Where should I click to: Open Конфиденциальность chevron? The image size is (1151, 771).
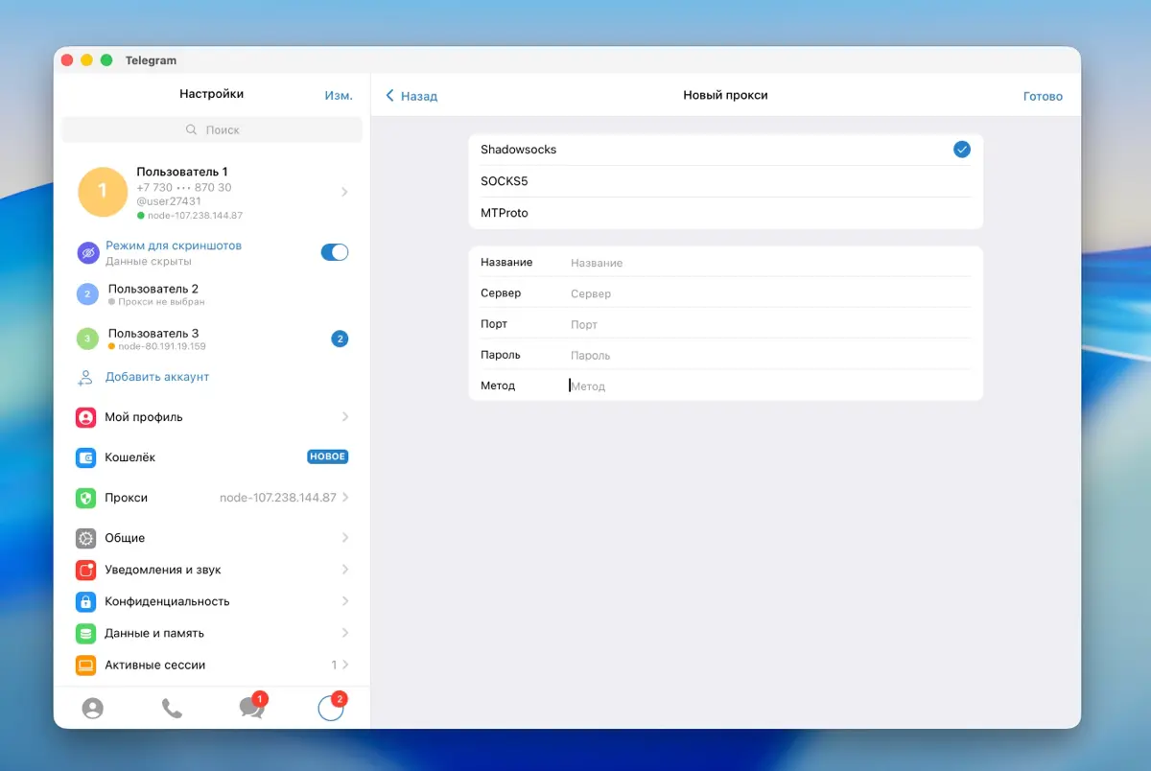345,601
